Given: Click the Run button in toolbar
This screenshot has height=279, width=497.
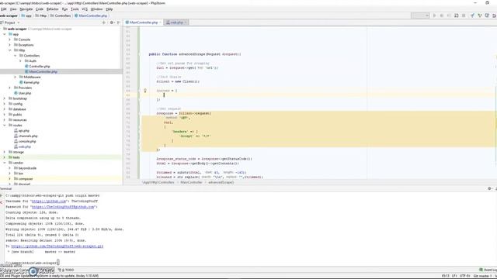Looking at the screenshot, I should coord(434,15).
